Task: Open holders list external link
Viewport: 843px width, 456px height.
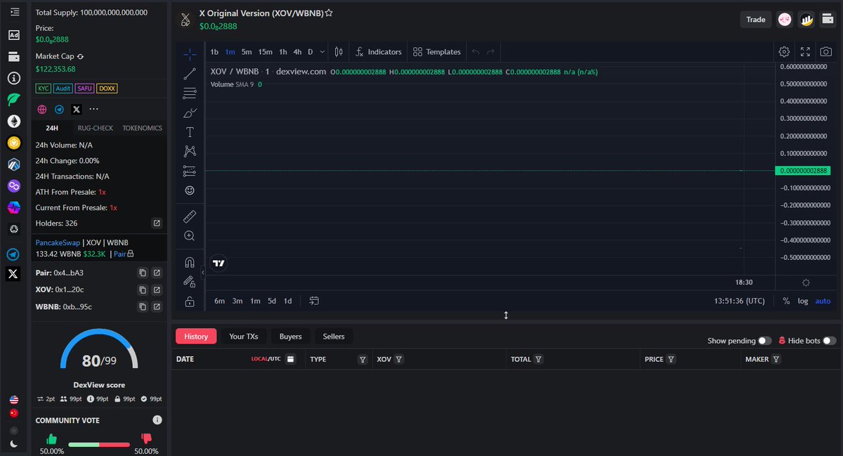Action: pyautogui.click(x=157, y=223)
